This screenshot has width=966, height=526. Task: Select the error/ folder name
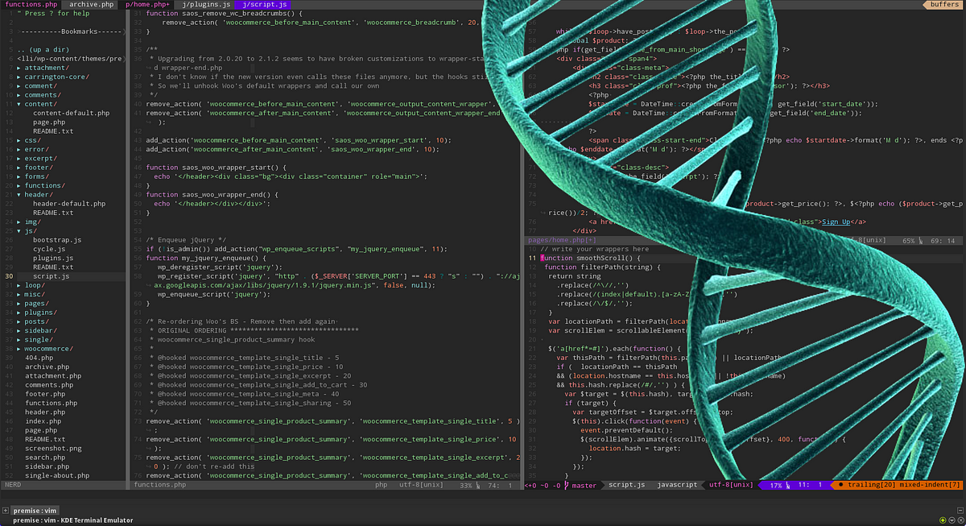pyautogui.click(x=36, y=149)
